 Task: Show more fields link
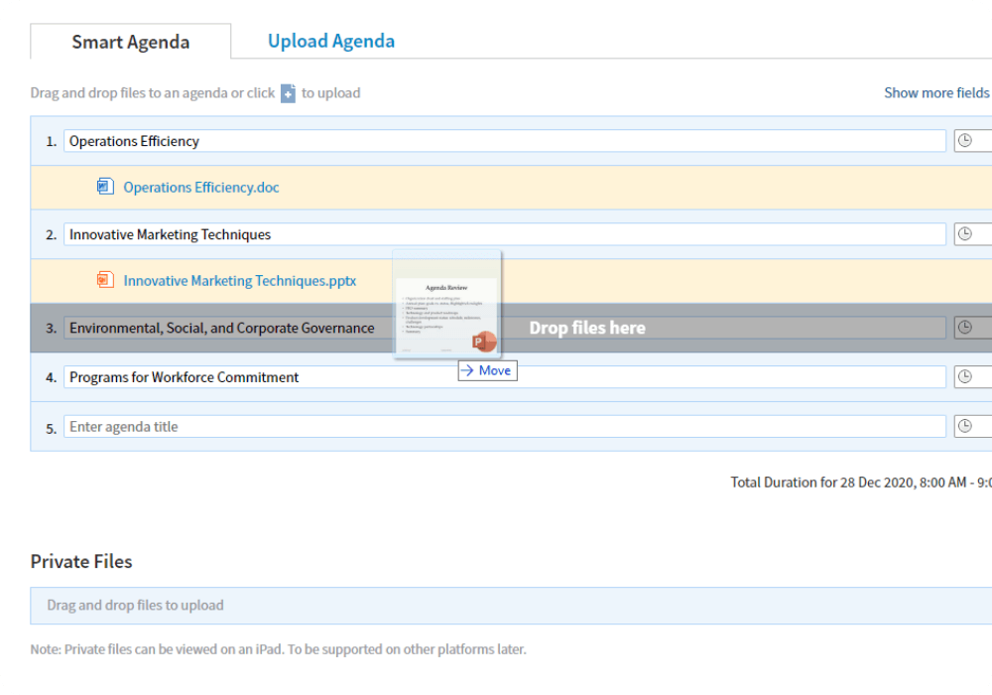coord(935,92)
